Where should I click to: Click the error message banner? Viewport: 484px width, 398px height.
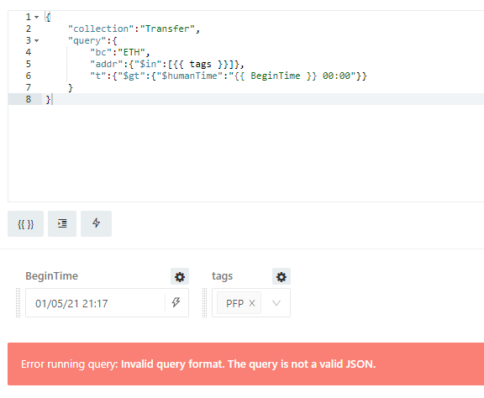245,364
